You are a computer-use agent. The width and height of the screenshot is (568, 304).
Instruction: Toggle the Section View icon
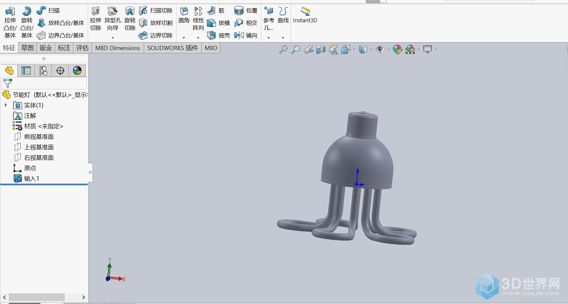pos(321,49)
